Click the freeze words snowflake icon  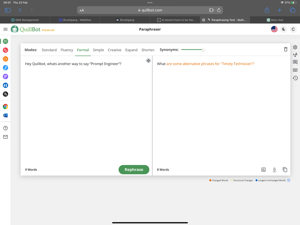[x=149, y=61]
